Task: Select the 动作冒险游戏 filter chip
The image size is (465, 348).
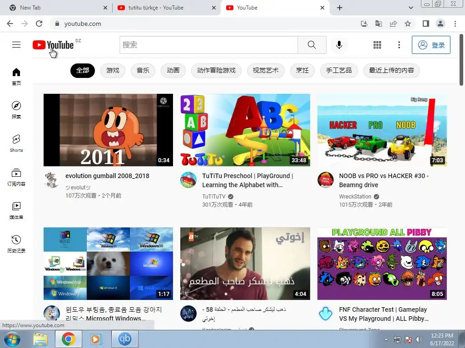Action: coord(216,70)
